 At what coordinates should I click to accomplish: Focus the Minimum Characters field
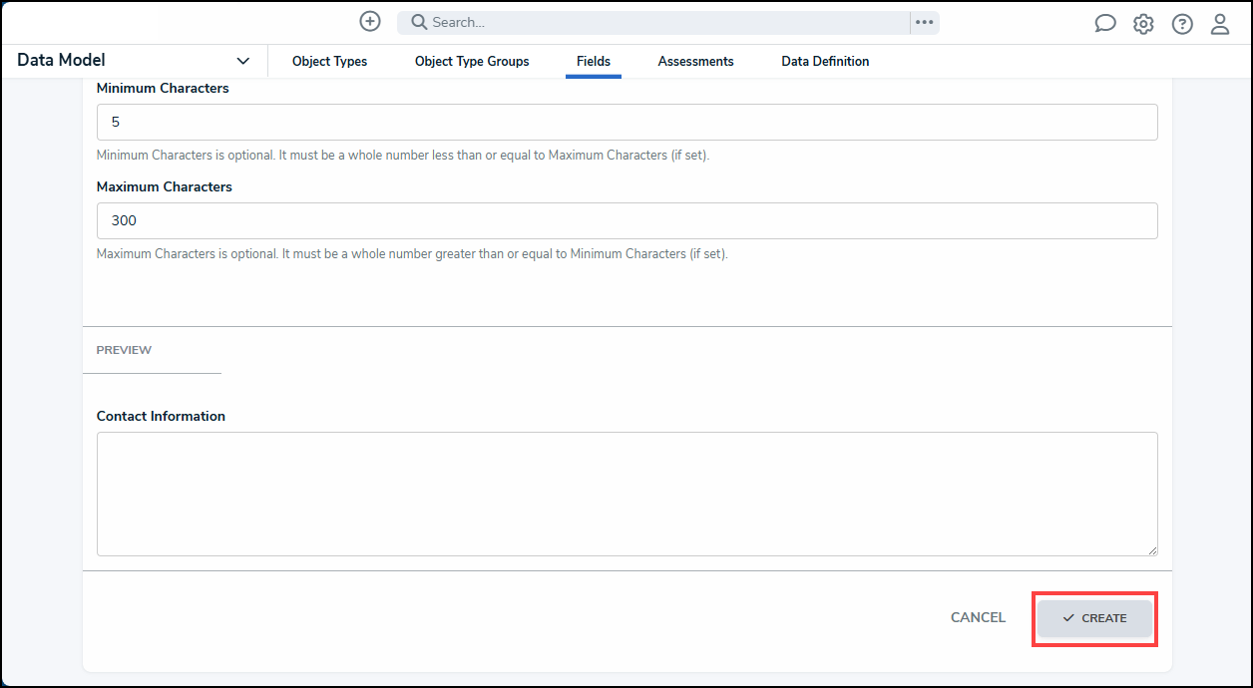(x=627, y=122)
